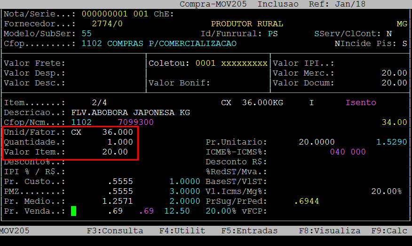Select F5:Entradas in the function bar
Viewport: 412px width, 246px height.
pos(249,231)
